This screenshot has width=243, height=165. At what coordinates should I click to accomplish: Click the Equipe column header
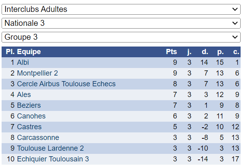[29, 52]
